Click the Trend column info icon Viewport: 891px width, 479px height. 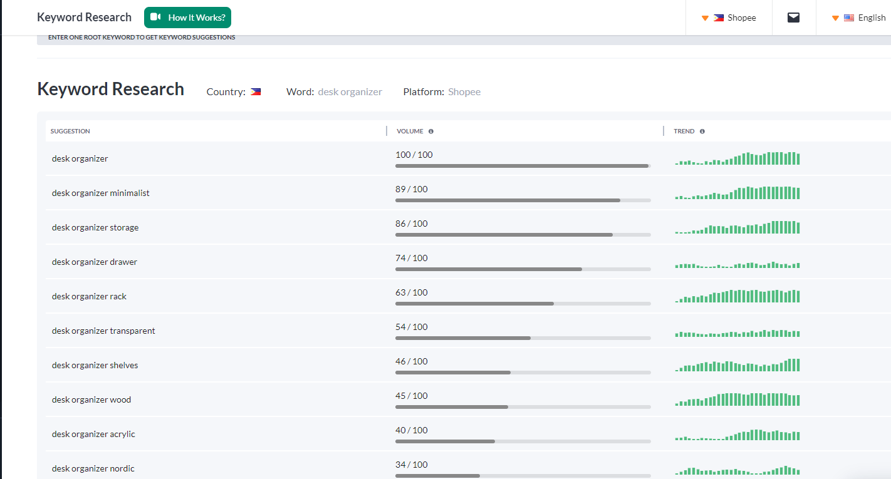(702, 131)
